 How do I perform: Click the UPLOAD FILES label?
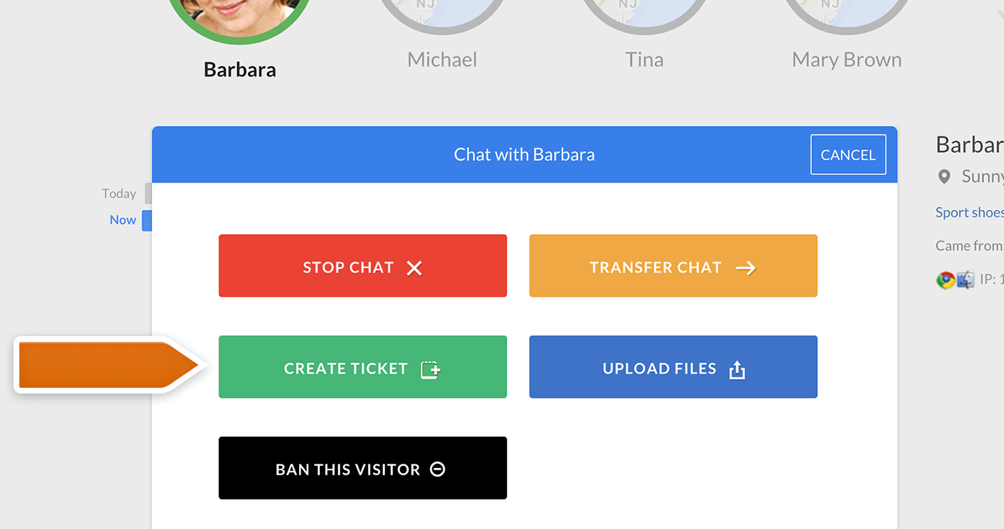pyautogui.click(x=660, y=368)
